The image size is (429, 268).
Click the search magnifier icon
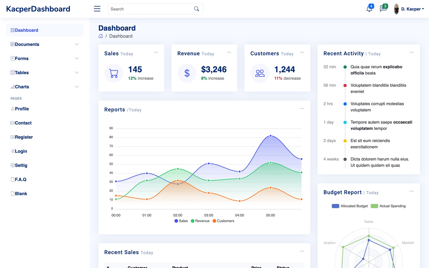197,9
